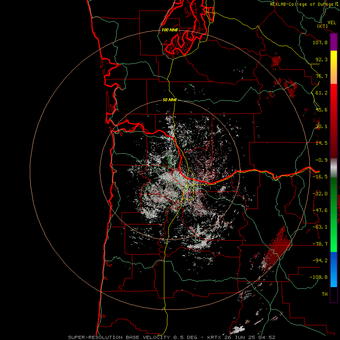Click the -16.5 velocity scale value
The image size is (340, 340).
[x=320, y=177]
